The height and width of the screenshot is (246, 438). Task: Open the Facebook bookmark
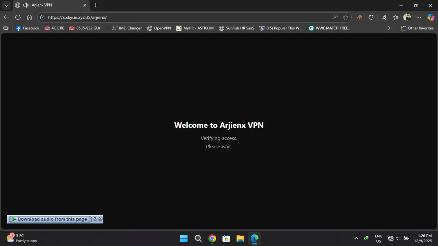point(28,28)
